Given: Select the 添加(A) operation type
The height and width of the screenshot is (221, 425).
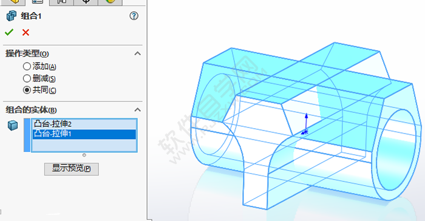Looking at the screenshot, I should 27,66.
